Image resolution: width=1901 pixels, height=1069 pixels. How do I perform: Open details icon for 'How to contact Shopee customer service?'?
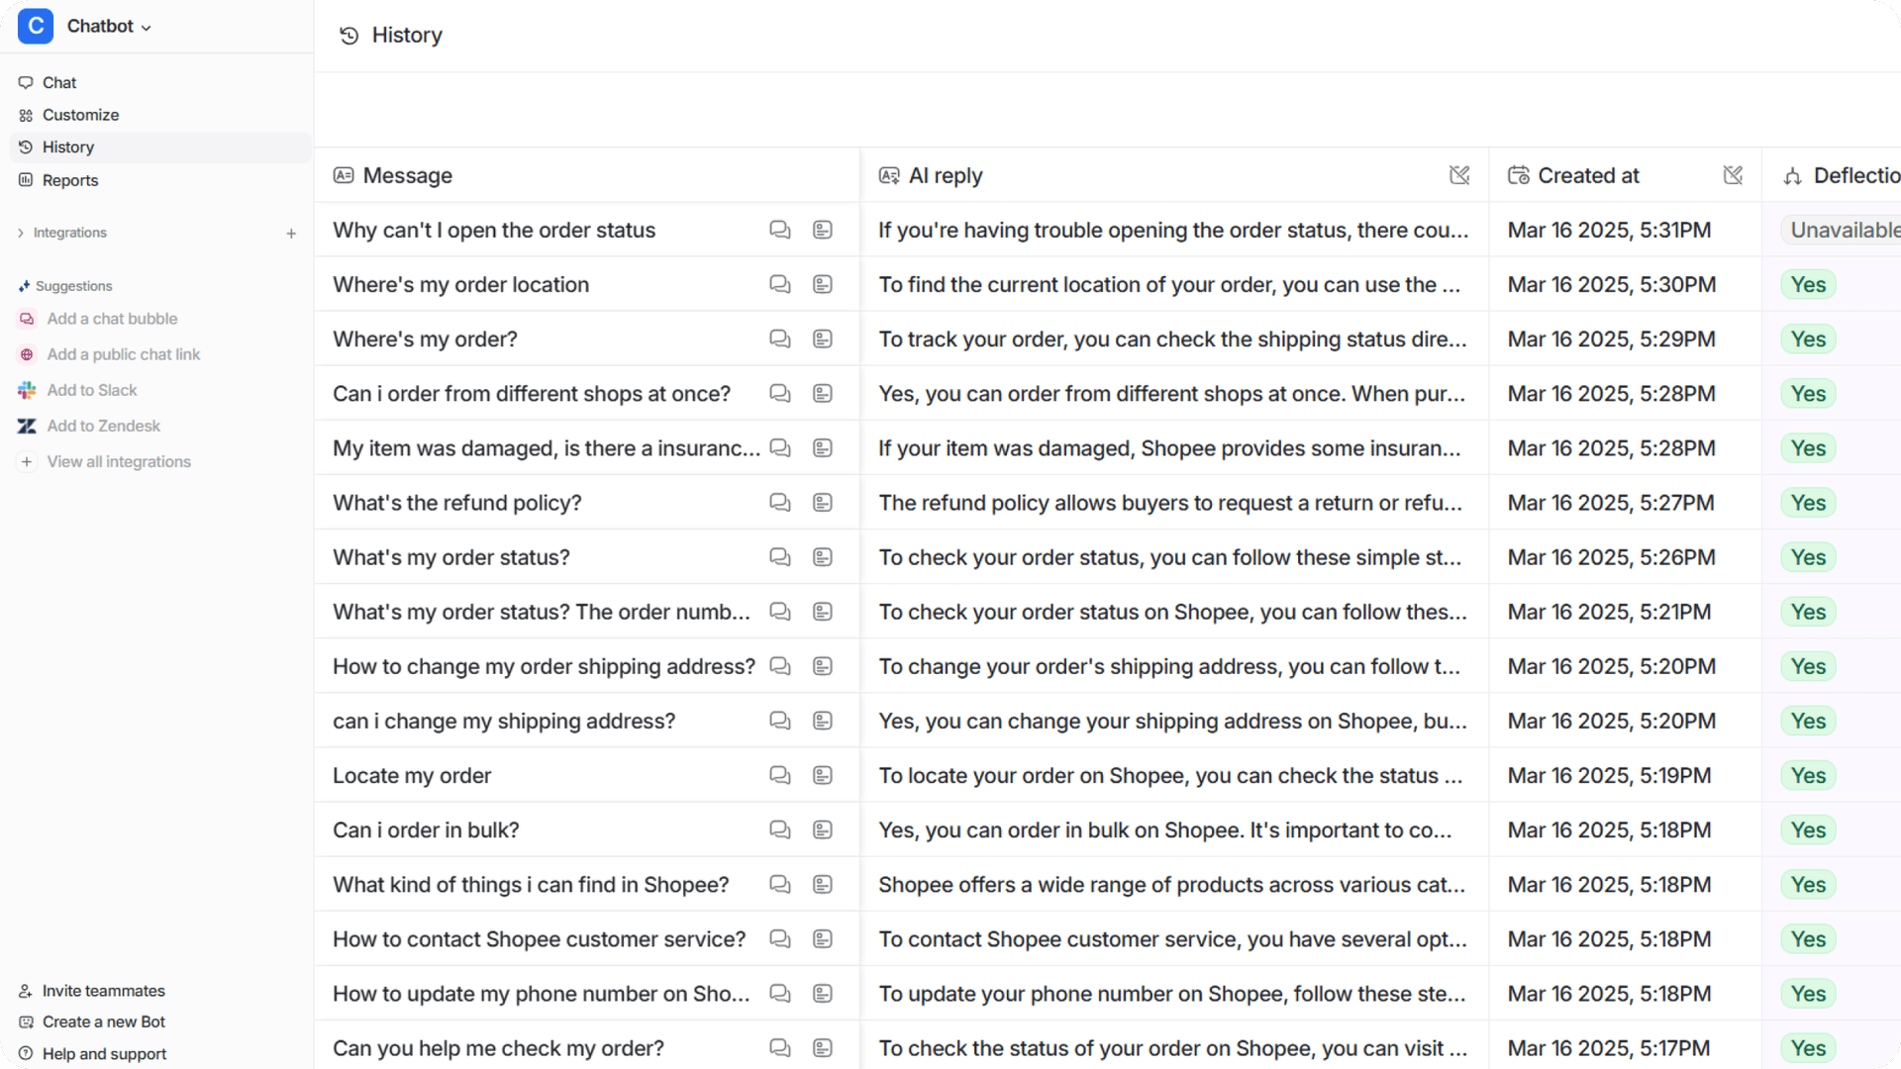[823, 938]
